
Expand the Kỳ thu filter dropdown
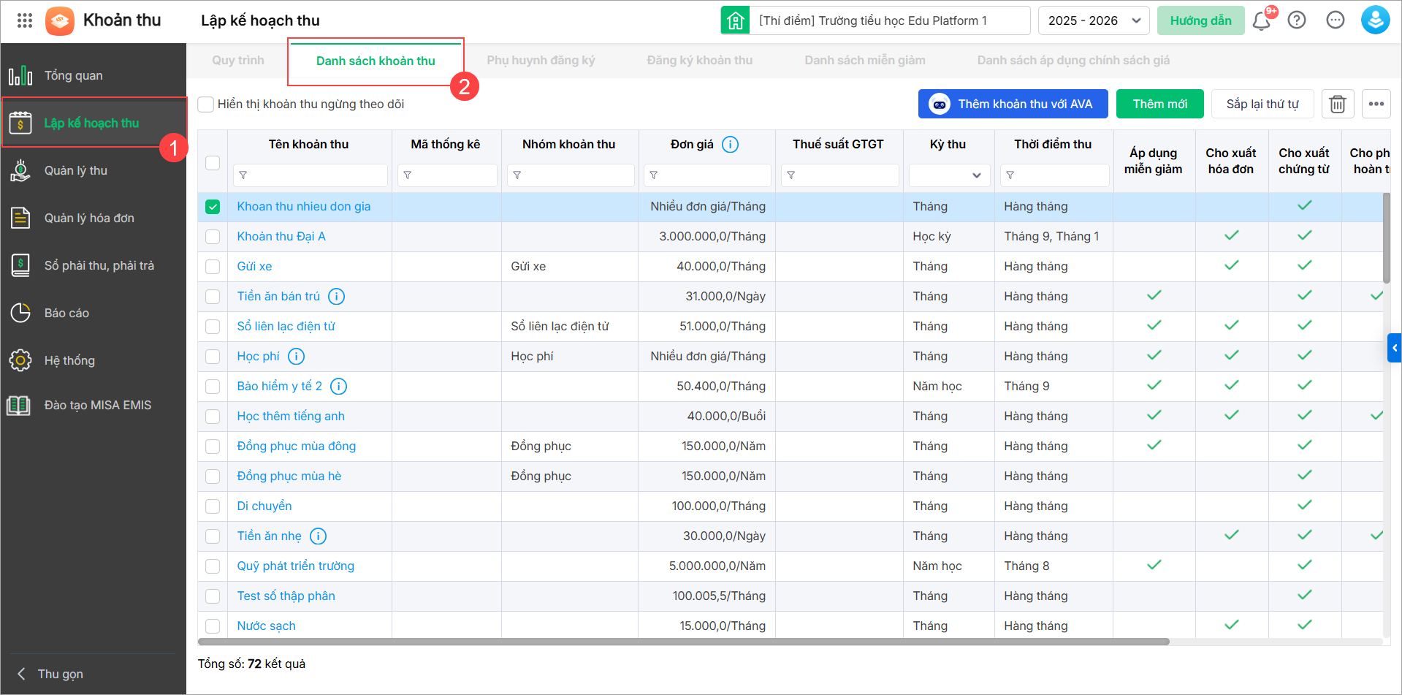click(949, 175)
